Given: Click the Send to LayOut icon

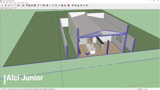Looking at the screenshot, I should click(65, 5).
